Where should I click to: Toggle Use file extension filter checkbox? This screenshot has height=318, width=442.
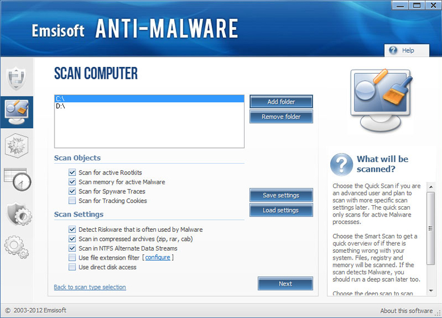pos(72,258)
